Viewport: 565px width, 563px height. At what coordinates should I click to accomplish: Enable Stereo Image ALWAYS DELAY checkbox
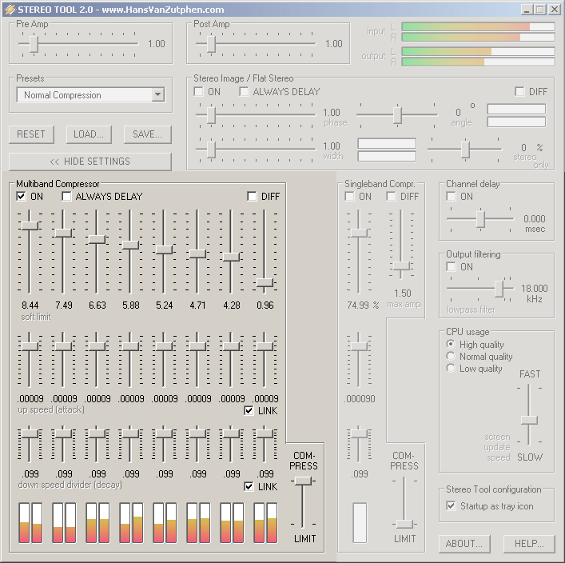244,92
